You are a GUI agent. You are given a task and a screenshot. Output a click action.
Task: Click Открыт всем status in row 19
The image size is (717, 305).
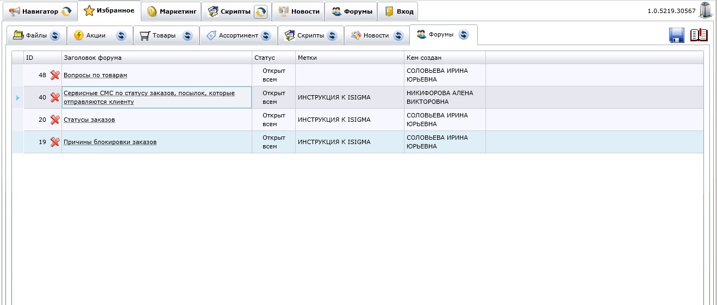click(x=273, y=142)
